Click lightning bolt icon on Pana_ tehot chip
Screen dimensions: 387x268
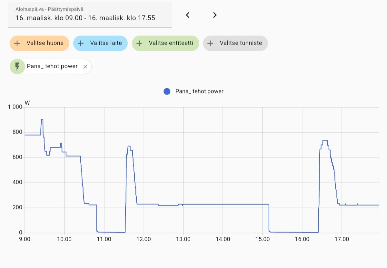click(17, 66)
